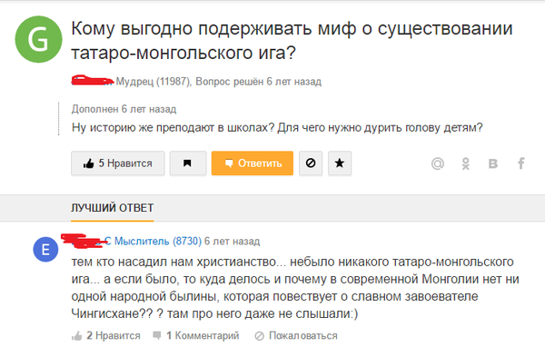This screenshot has height=347, width=545.
Task: Click the redacted question author name
Action: coord(93,80)
